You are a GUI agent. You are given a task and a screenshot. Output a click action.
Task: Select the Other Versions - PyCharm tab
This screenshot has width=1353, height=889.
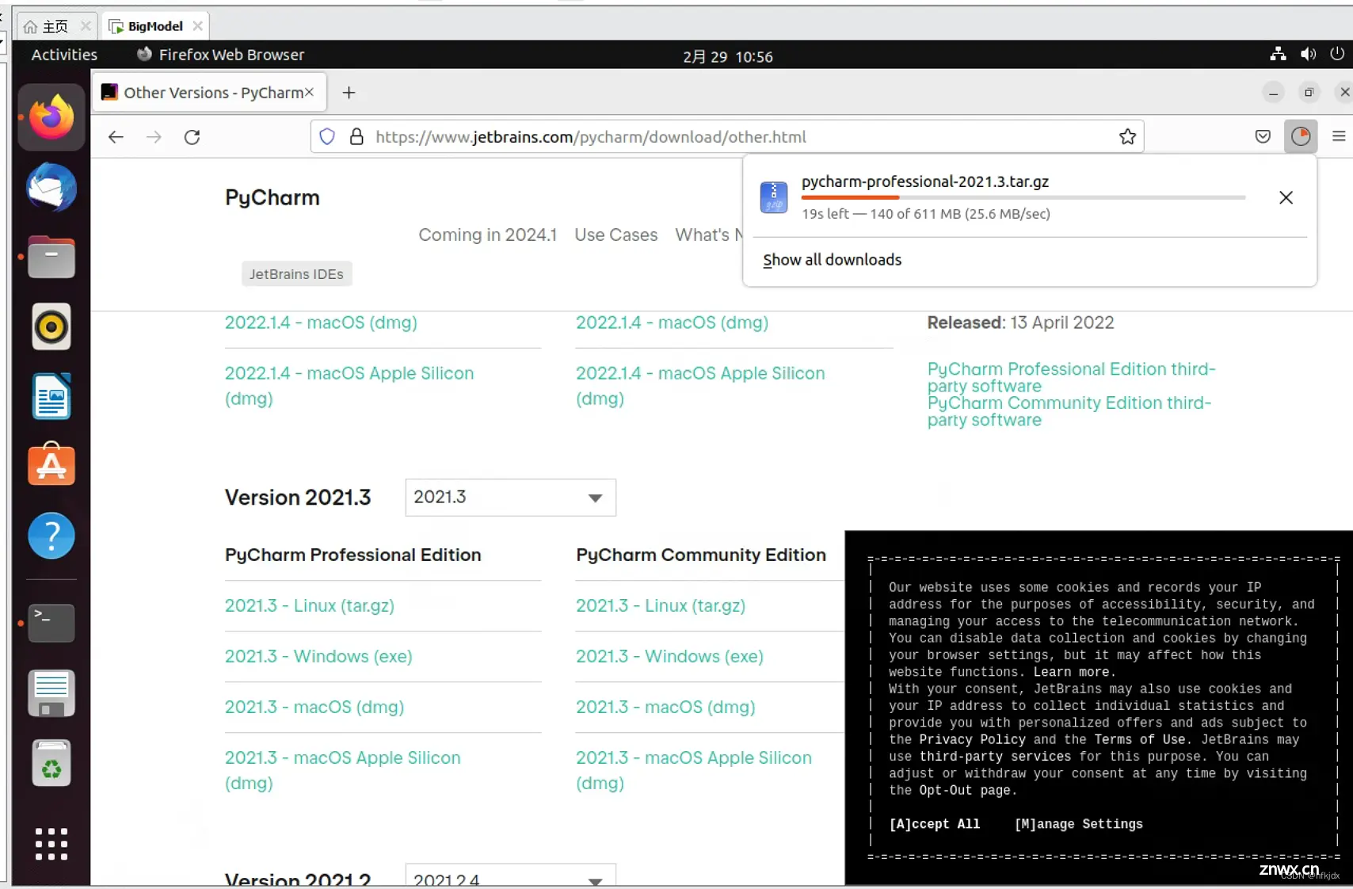209,93
